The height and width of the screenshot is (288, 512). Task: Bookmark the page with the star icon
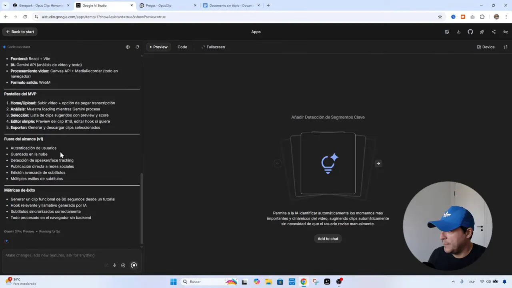tap(440, 17)
